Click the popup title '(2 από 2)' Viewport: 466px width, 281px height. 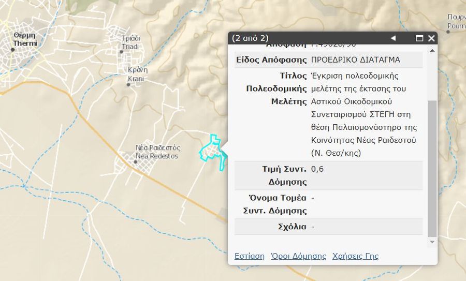pos(250,38)
